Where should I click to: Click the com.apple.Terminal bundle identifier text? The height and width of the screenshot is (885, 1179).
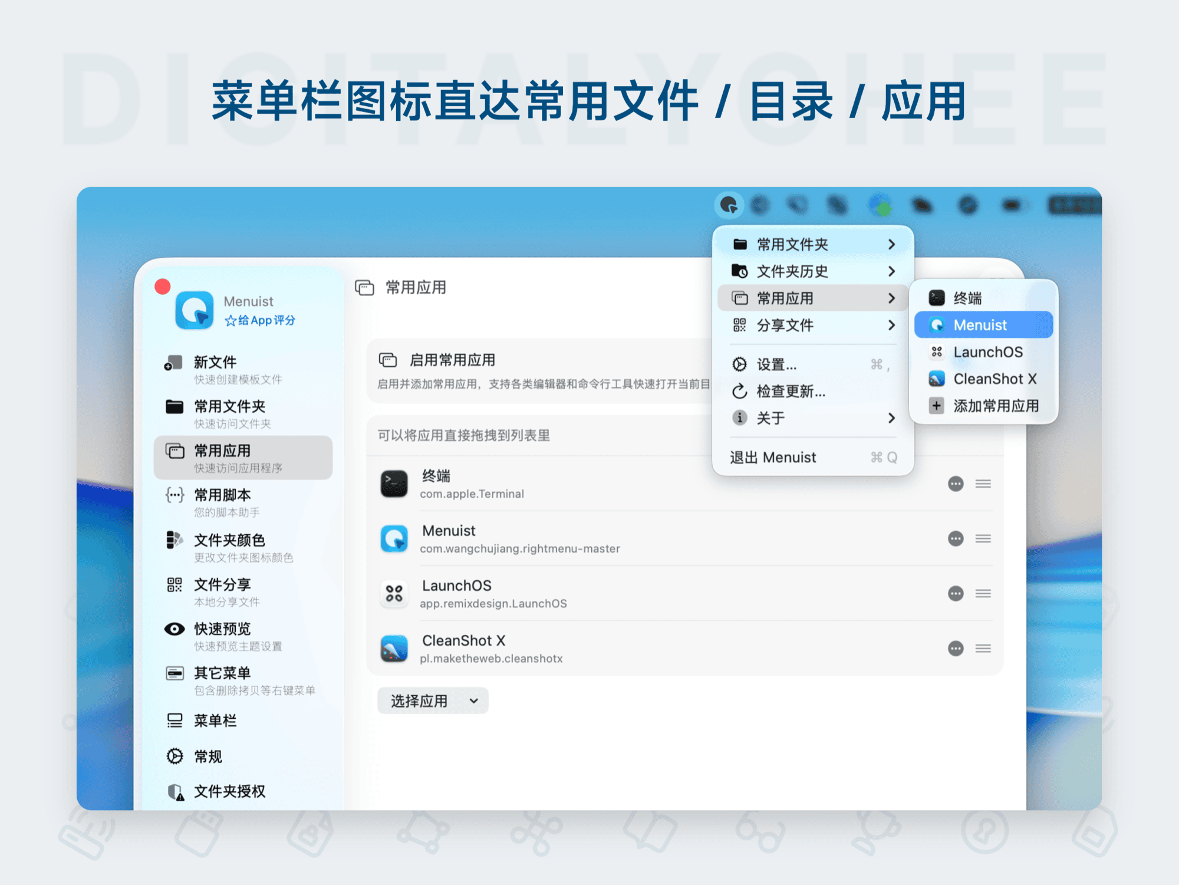pos(472,494)
